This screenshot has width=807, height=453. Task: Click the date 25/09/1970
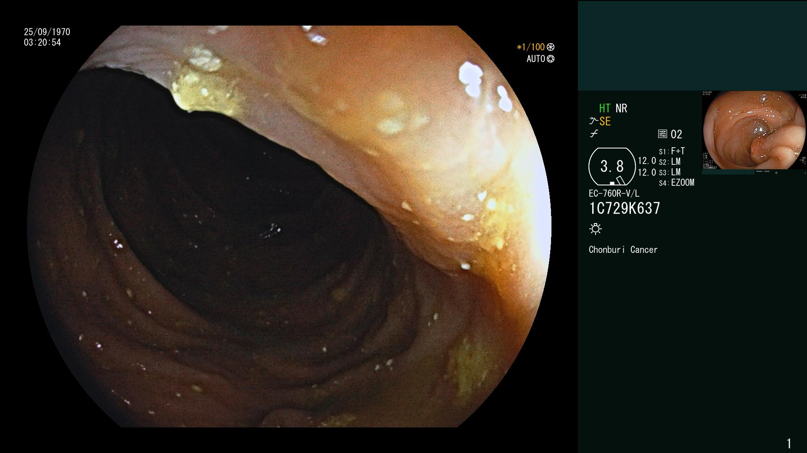click(47, 32)
